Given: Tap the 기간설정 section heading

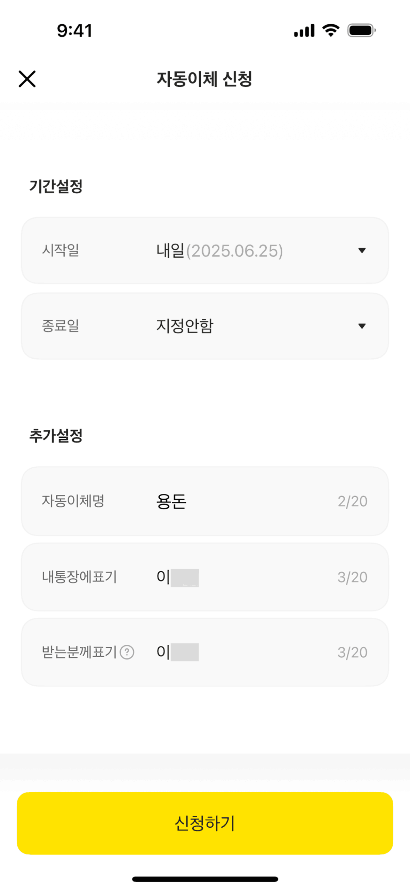Looking at the screenshot, I should [x=56, y=186].
